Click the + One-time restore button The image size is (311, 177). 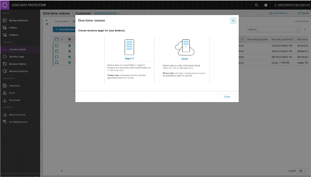click(x=64, y=30)
